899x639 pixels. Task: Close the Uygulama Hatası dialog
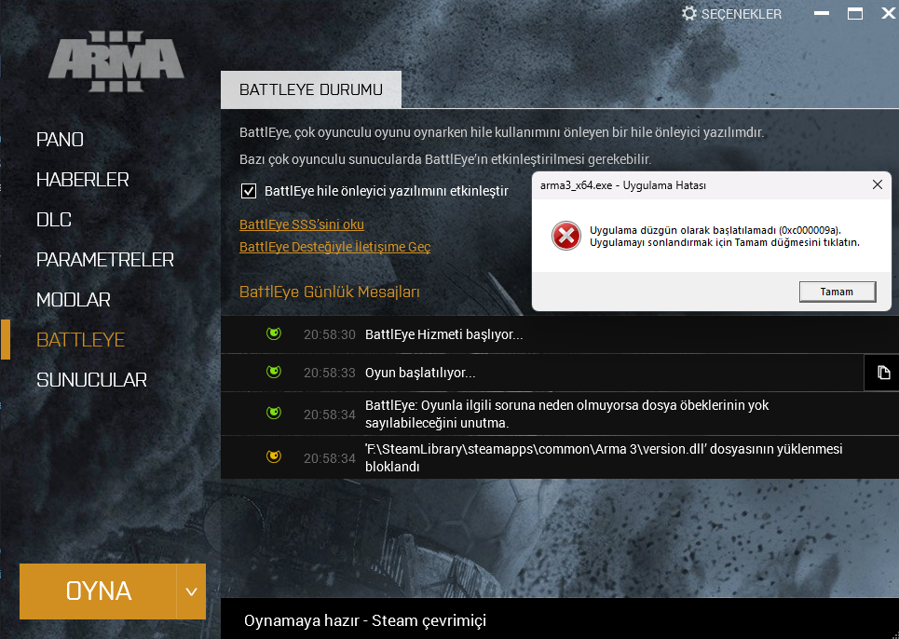point(878,184)
